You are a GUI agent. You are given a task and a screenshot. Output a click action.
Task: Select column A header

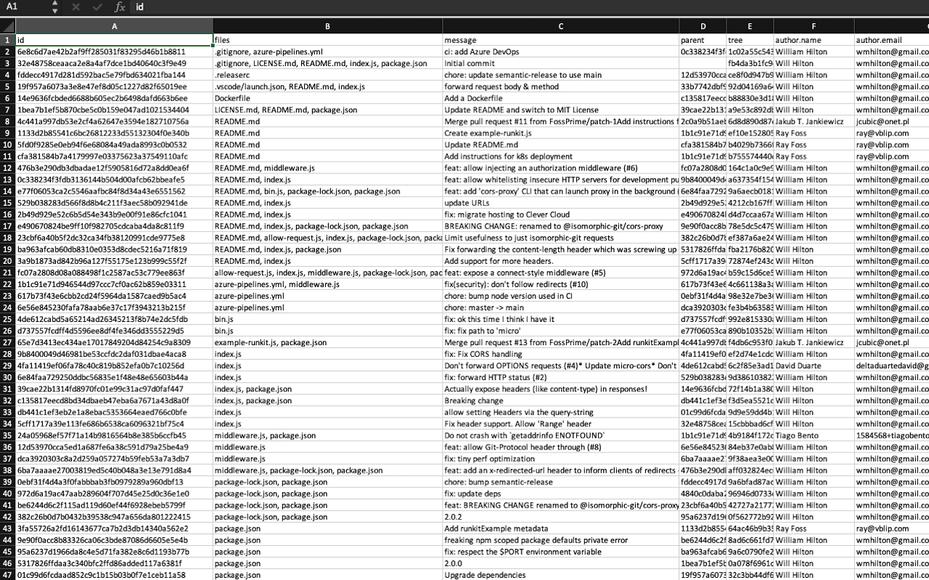[x=114, y=25]
